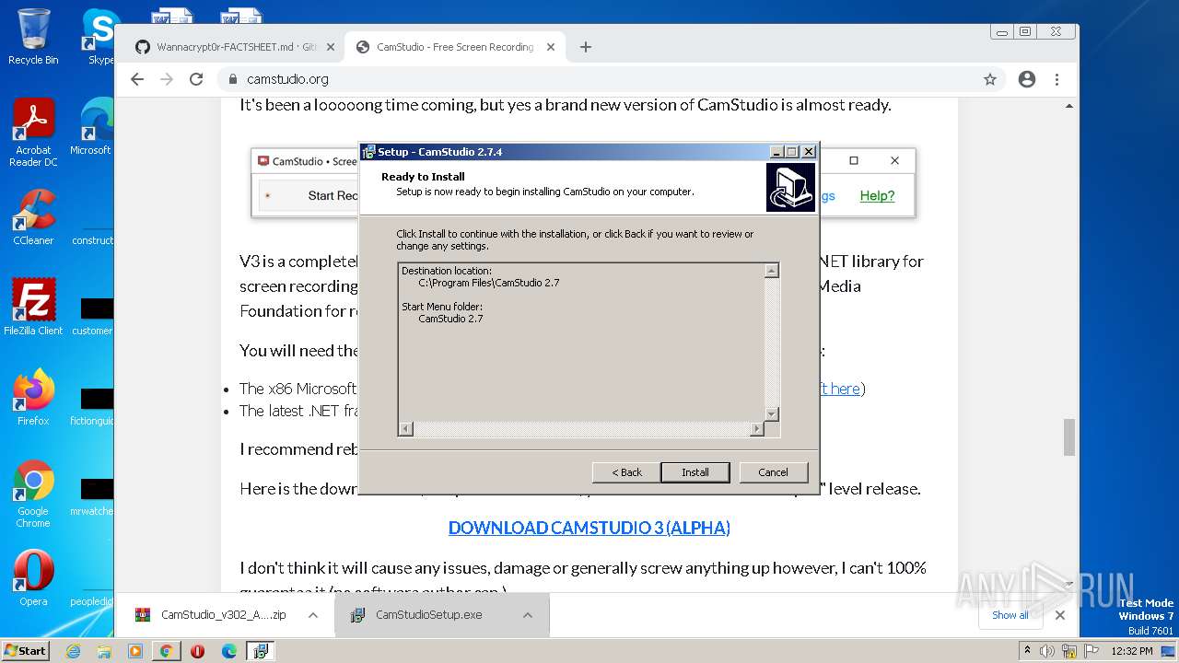Select the CamStudio setup taskbar button
Image resolution: width=1179 pixels, height=663 pixels.
click(x=261, y=651)
